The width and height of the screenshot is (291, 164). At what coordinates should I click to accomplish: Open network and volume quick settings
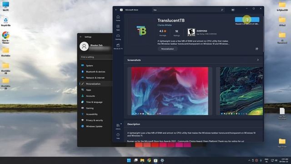[274, 160]
